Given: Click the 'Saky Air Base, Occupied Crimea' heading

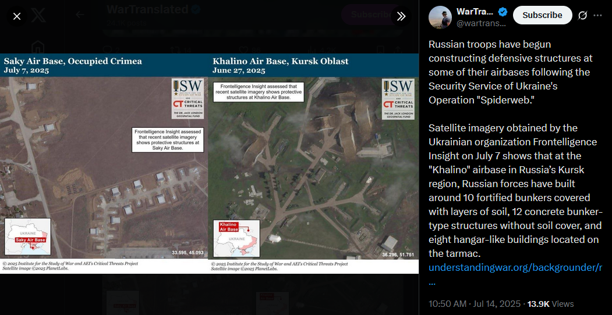Looking at the screenshot, I should (x=73, y=61).
